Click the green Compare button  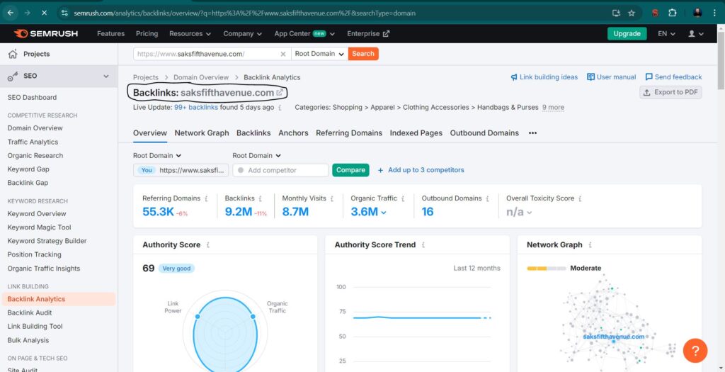(x=350, y=170)
